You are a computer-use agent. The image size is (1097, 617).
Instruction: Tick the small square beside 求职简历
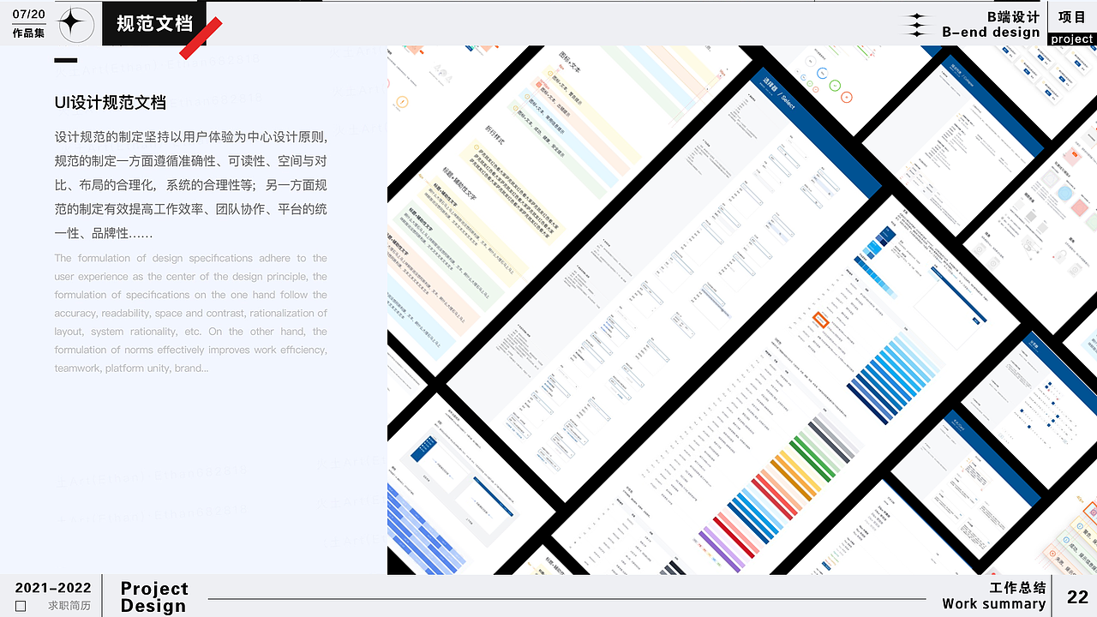pyautogui.click(x=21, y=606)
